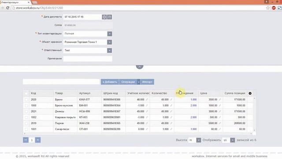This screenshot has height=159, width=282.
Task: Sort table by Сумма позиции column header
Action: (x=235, y=93)
